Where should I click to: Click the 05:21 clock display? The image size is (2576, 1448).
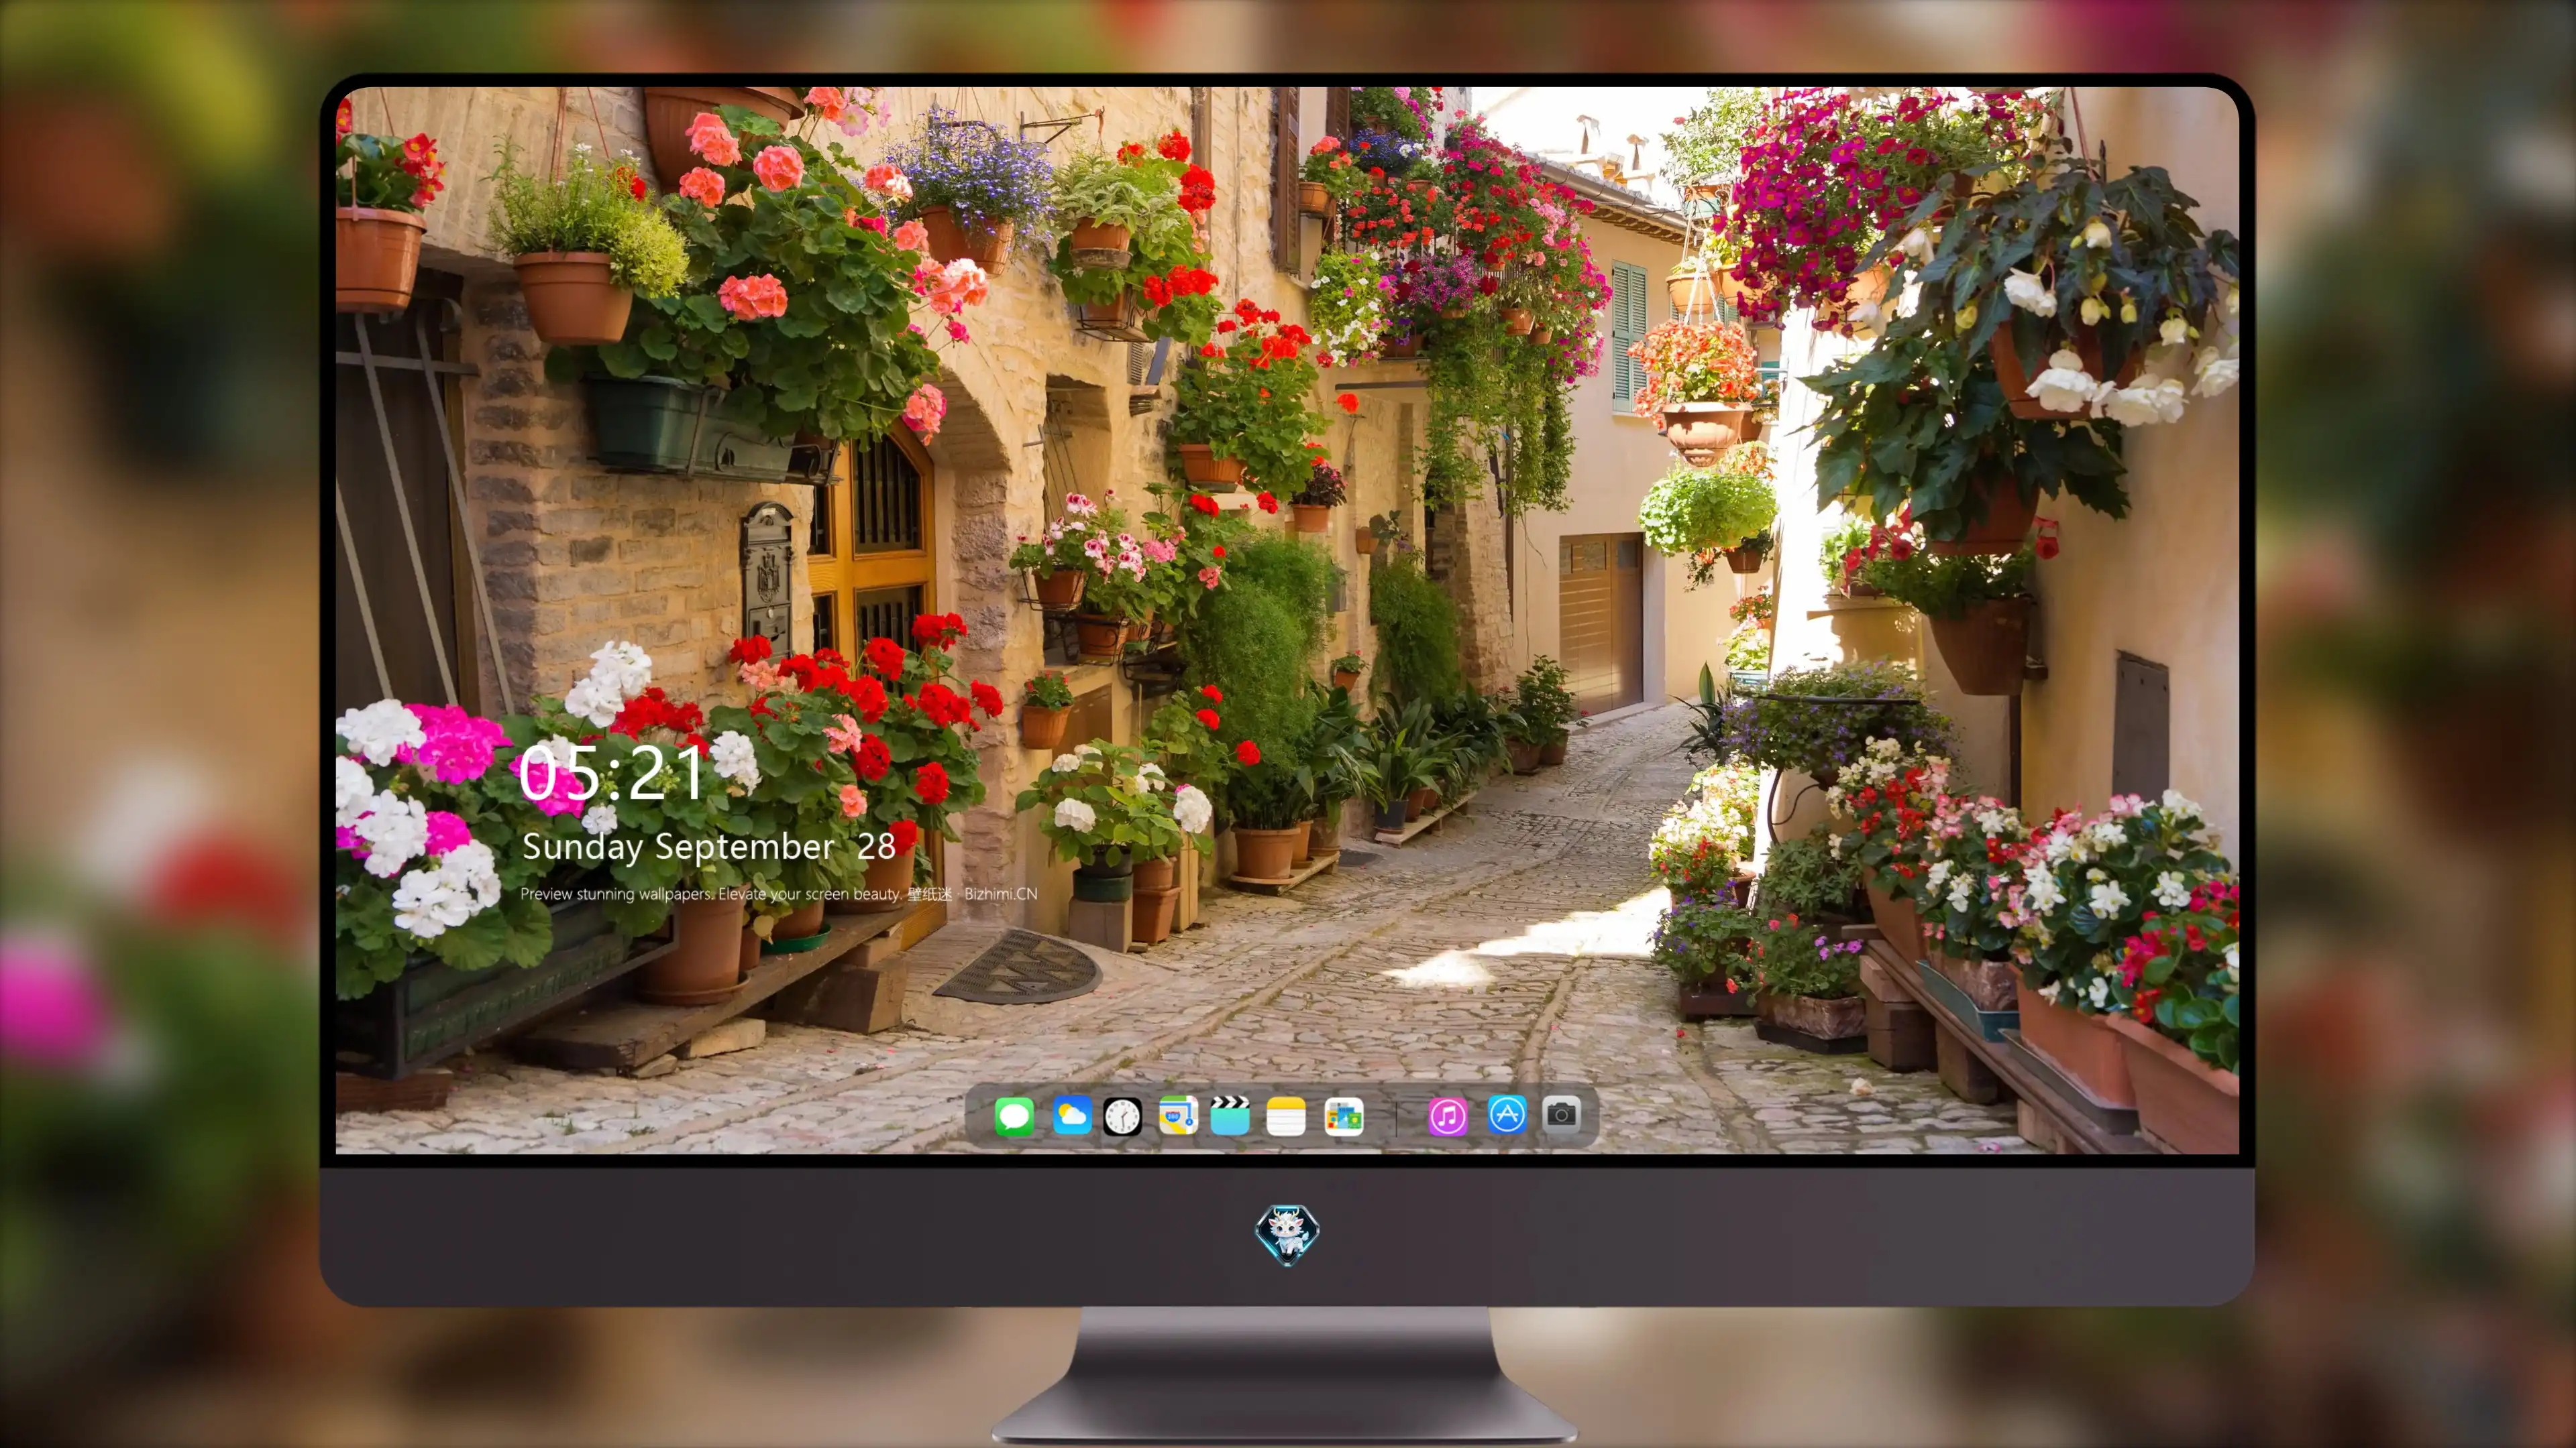pos(611,774)
